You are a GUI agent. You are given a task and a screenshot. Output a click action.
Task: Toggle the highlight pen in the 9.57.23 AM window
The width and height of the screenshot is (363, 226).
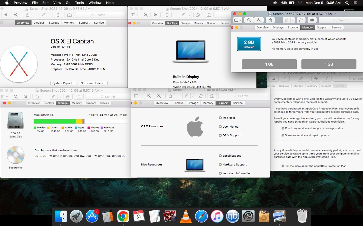pyautogui.click(x=186, y=96)
